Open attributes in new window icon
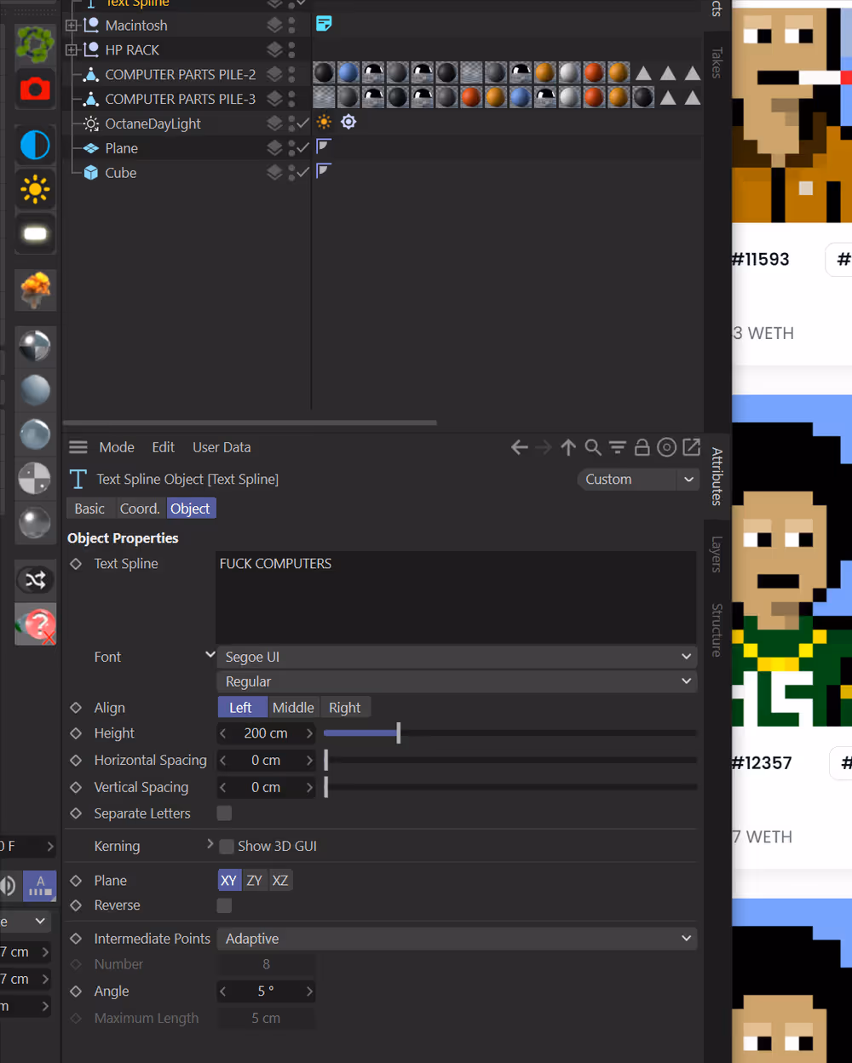The height and width of the screenshot is (1063, 852). tap(692, 447)
